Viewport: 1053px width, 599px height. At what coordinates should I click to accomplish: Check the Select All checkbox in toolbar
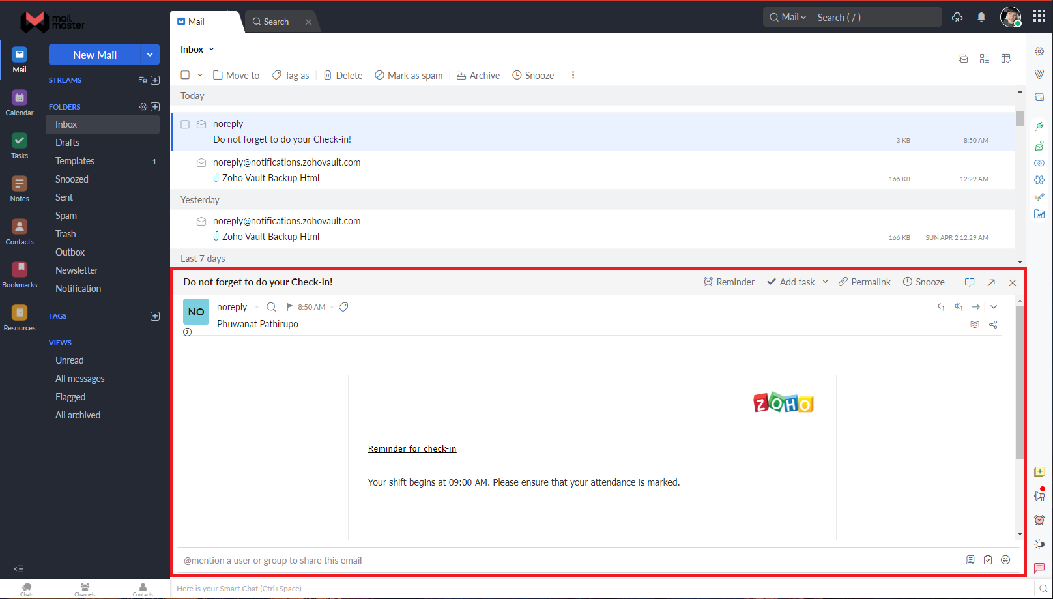pyautogui.click(x=184, y=75)
